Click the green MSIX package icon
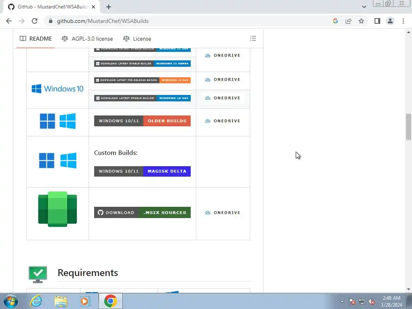This screenshot has height=309, width=412. coord(58,209)
